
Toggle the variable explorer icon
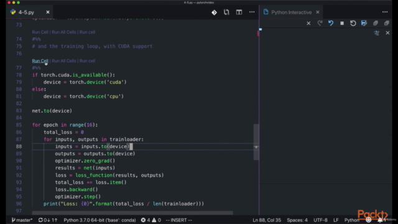(x=376, y=33)
